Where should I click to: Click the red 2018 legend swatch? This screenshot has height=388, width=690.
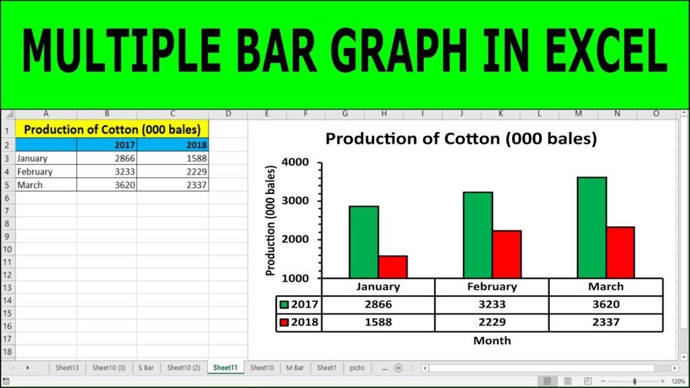point(284,322)
